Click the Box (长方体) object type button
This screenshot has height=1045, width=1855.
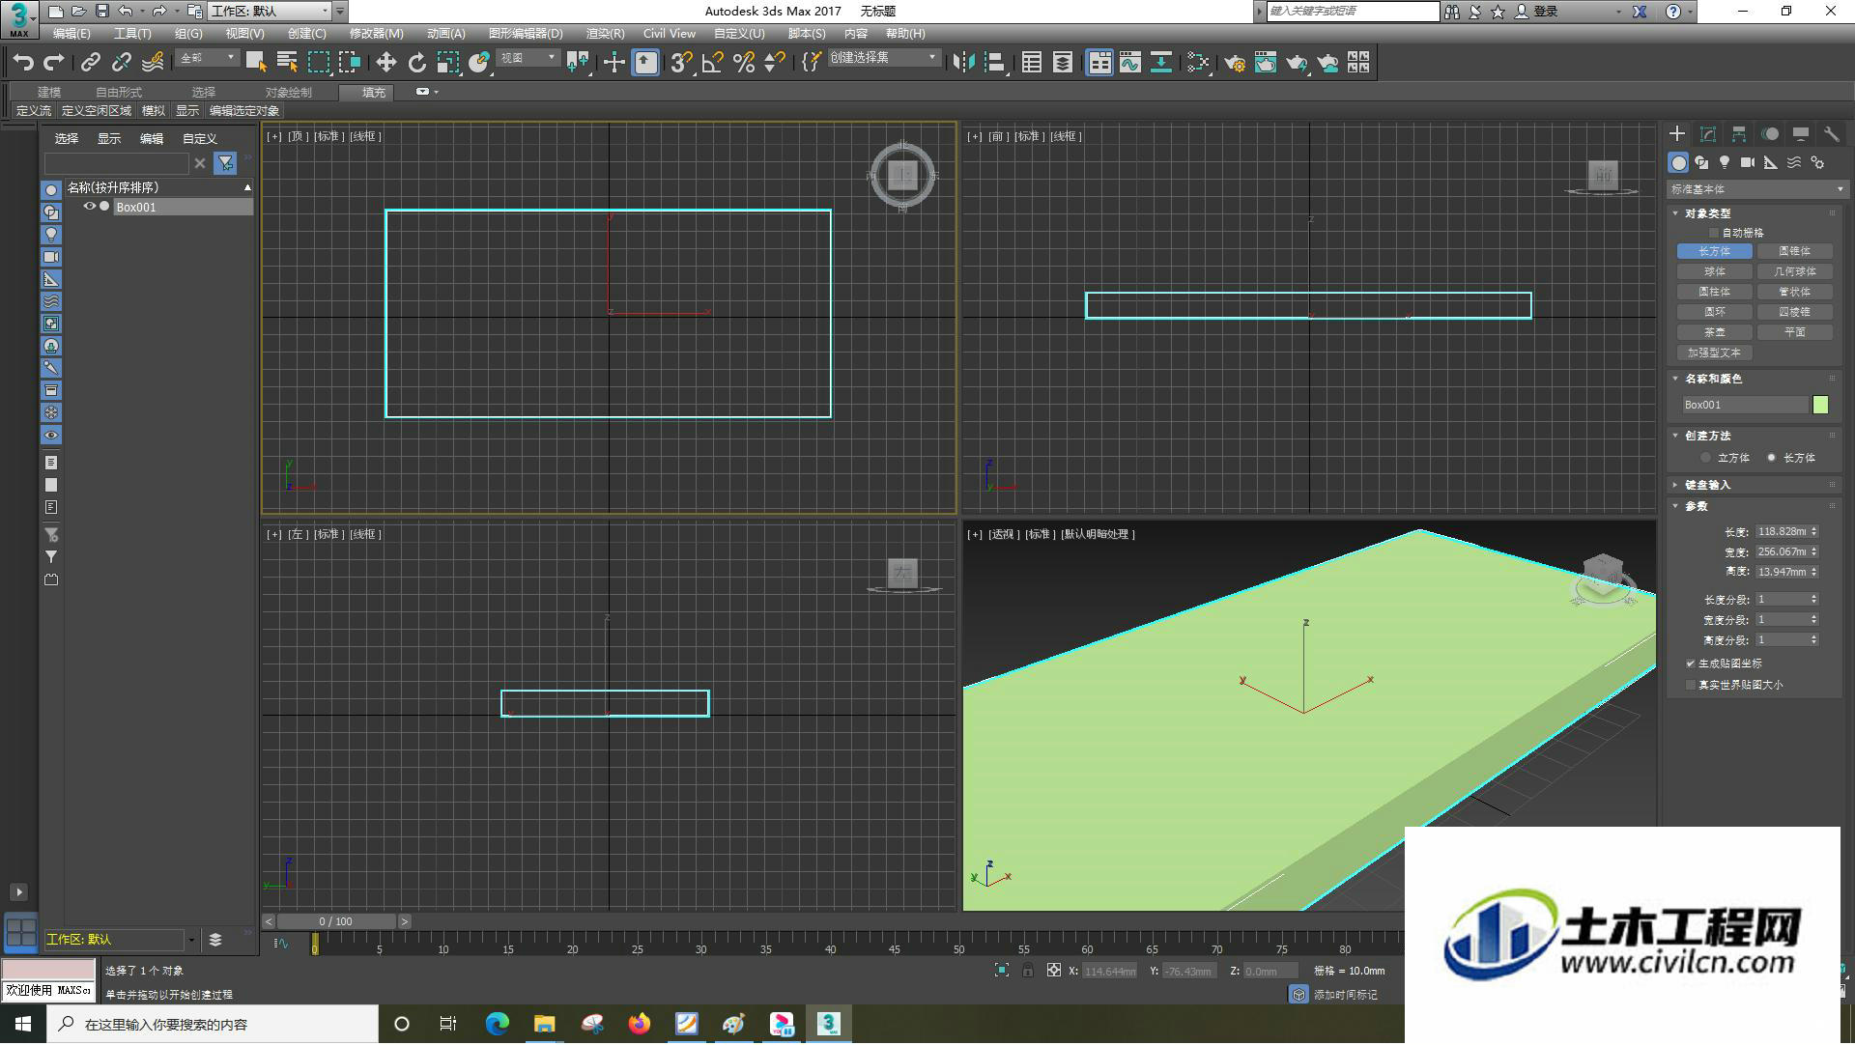pyautogui.click(x=1714, y=251)
